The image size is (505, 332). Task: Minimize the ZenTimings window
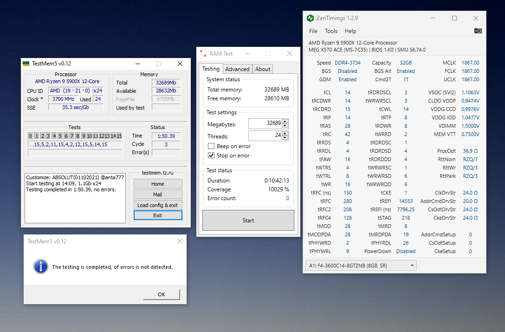pos(433,18)
